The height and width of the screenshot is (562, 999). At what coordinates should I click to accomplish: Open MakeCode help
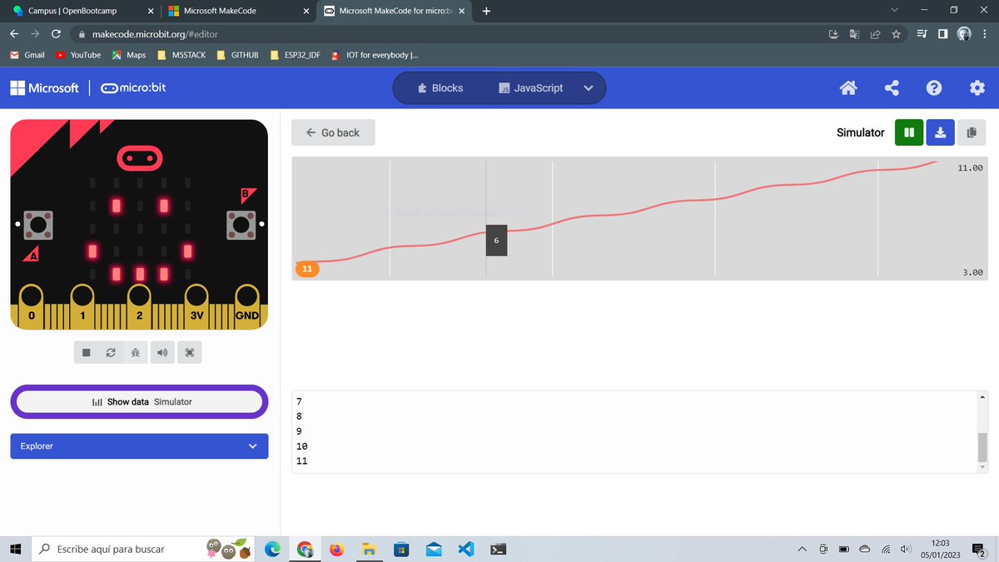[934, 87]
